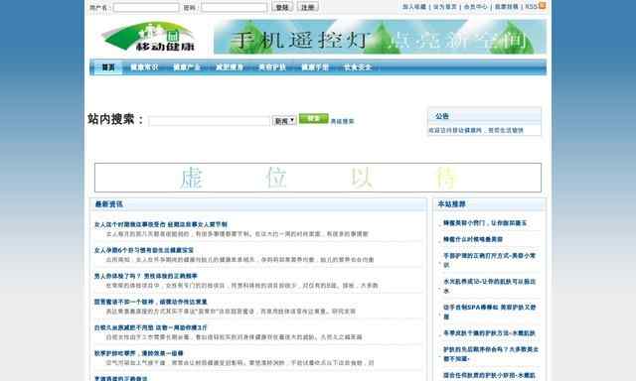This screenshot has width=636, height=381.
Task: Click the 本站推荐 section heading
Action: pyautogui.click(x=451, y=204)
